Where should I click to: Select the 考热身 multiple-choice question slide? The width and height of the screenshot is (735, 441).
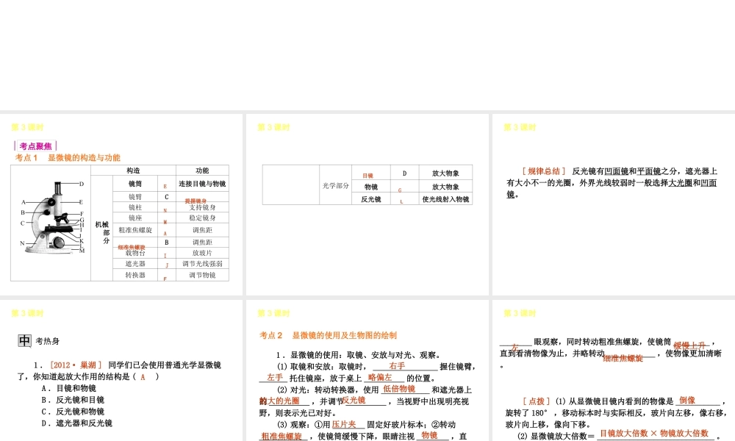pyautogui.click(x=121, y=370)
